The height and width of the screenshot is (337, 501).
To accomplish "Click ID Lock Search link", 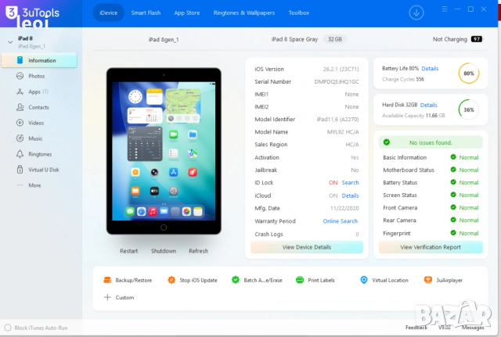I will tap(350, 182).
